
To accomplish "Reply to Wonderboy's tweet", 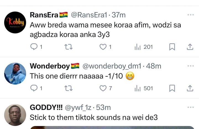I will pos(33,88).
